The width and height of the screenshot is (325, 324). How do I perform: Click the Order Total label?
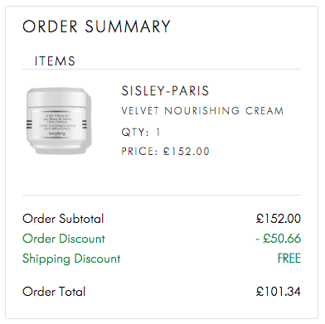[54, 292]
